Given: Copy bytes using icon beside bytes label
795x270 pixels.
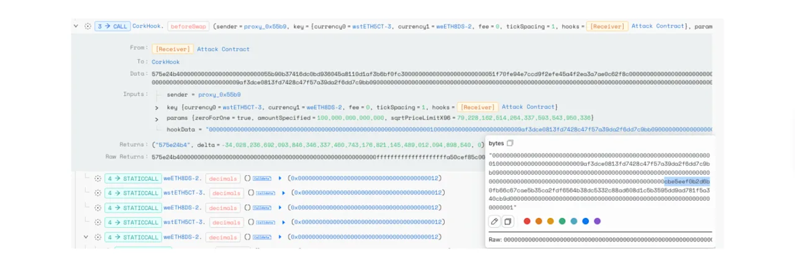Looking at the screenshot, I should pos(510,143).
